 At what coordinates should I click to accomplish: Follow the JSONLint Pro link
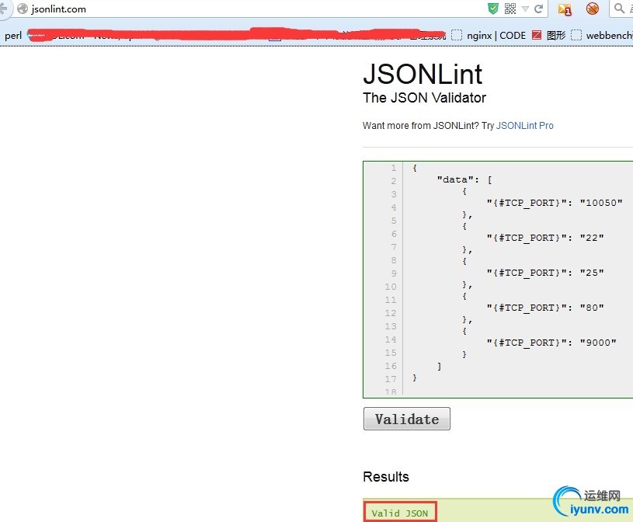click(524, 126)
